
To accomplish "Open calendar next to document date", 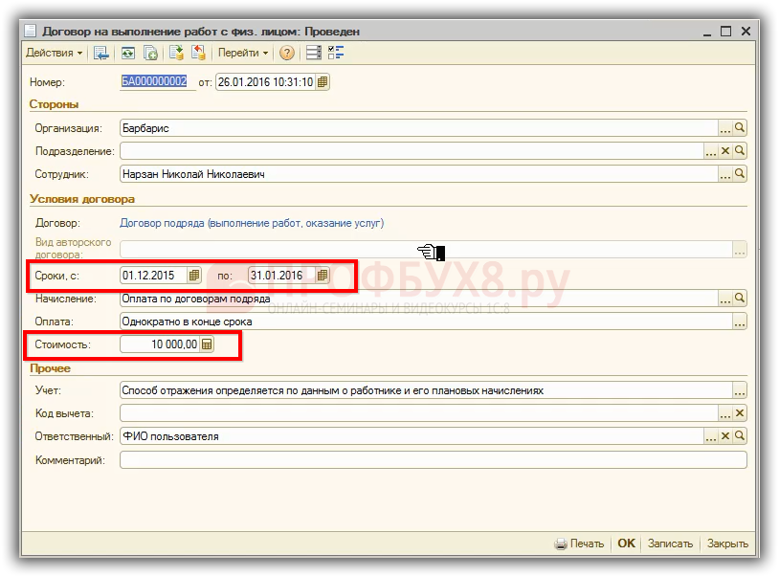I will click(x=323, y=82).
